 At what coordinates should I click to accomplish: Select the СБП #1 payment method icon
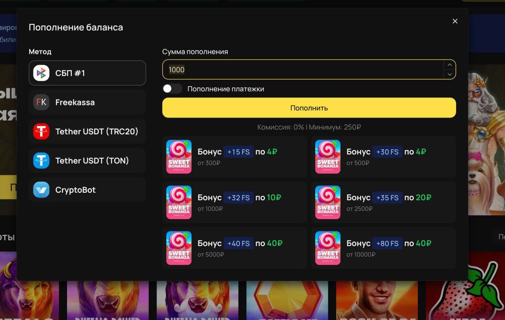(x=41, y=73)
